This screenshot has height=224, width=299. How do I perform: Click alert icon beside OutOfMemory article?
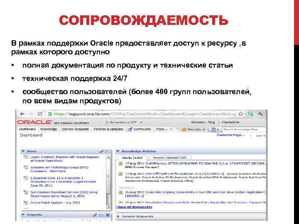point(120,163)
